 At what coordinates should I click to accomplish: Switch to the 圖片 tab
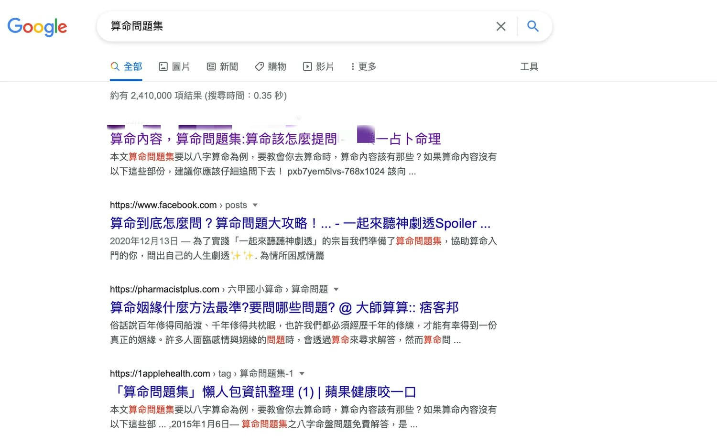tap(174, 66)
